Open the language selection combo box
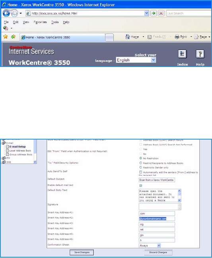Image resolution: width=212 pixels, height=258 pixels. [136, 60]
